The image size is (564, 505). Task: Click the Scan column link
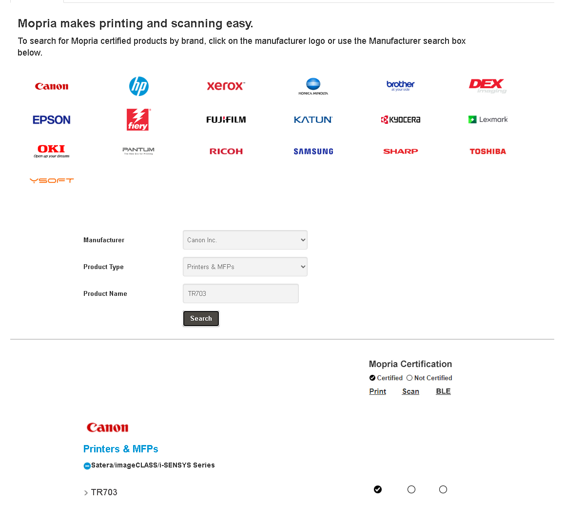(410, 391)
